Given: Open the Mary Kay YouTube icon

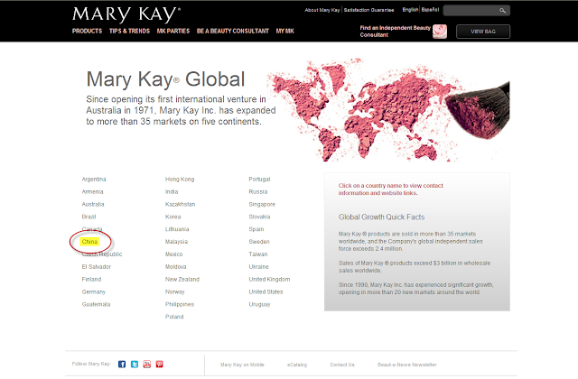Looking at the screenshot, I should [146, 365].
